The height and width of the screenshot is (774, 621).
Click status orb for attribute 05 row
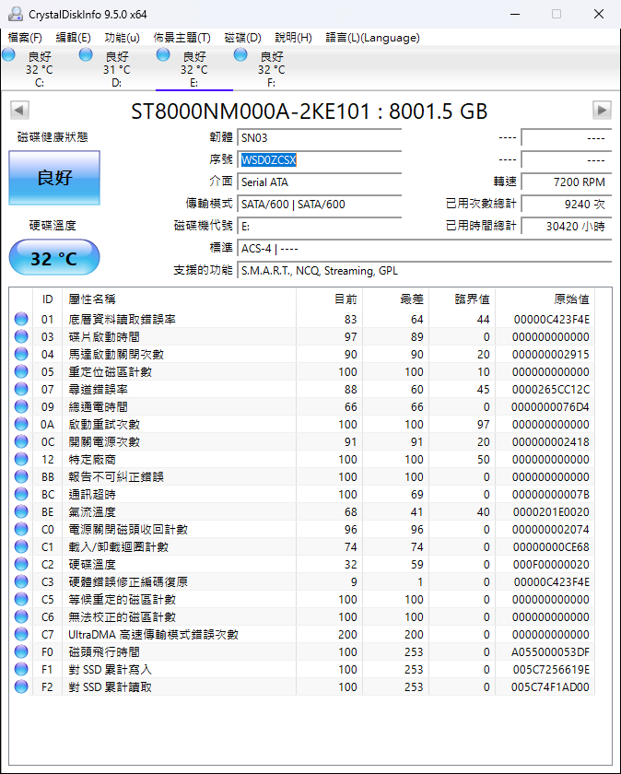pyautogui.click(x=21, y=371)
